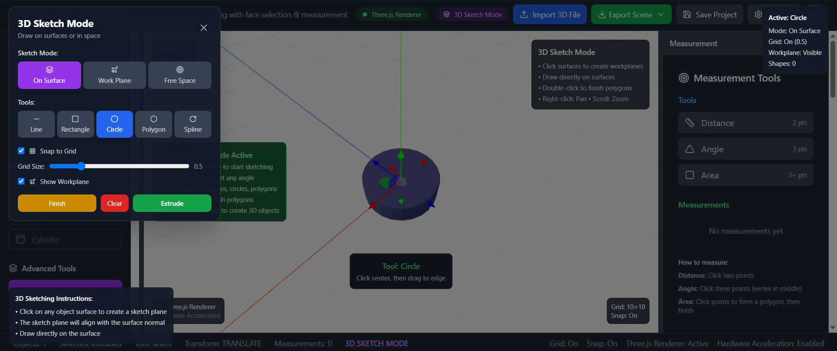Click the yellow Finish button
837x351 pixels.
(57, 203)
